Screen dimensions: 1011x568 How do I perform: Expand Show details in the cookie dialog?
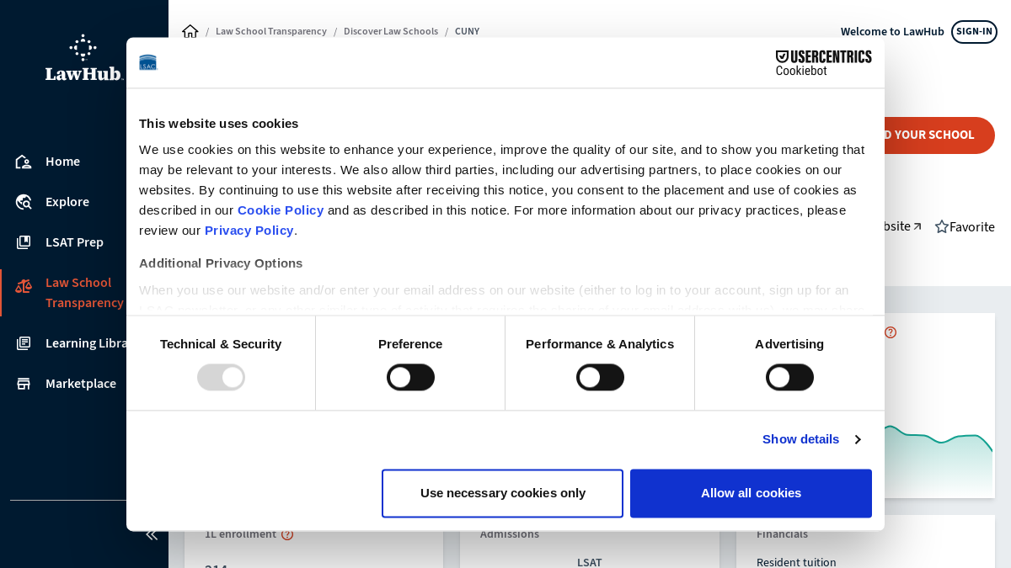800,439
